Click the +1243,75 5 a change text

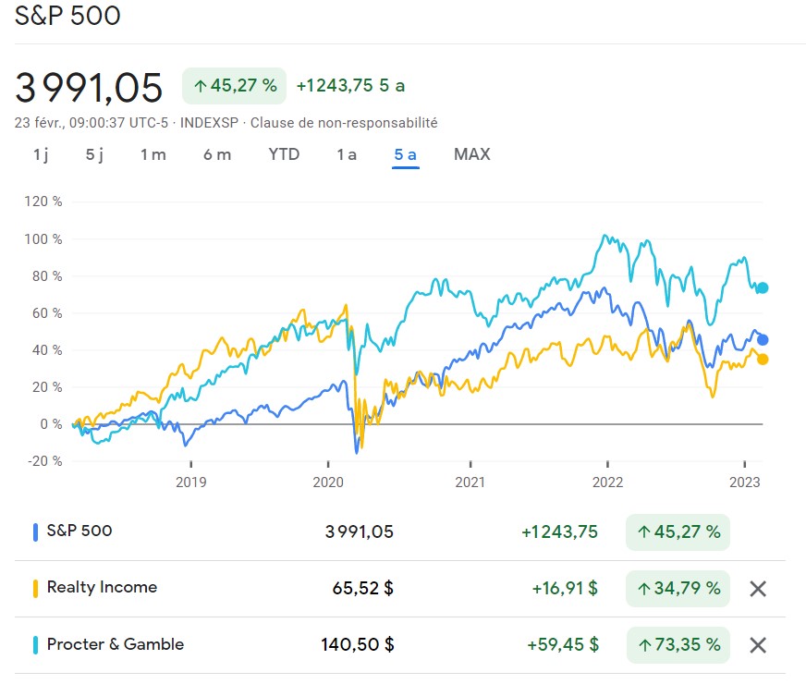coord(350,86)
